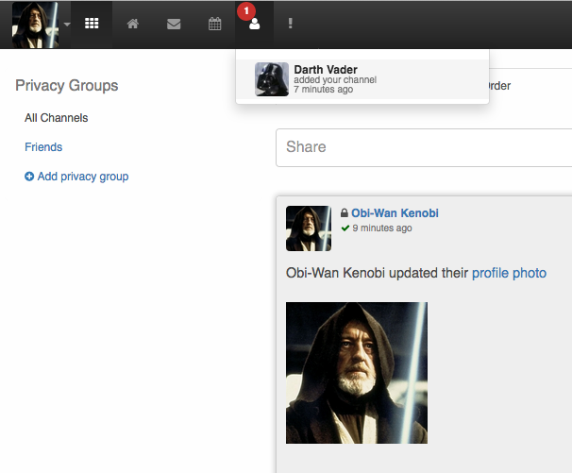572x473 pixels.
Task: Open the large Obi-Wan profile photo
Action: 357,373
